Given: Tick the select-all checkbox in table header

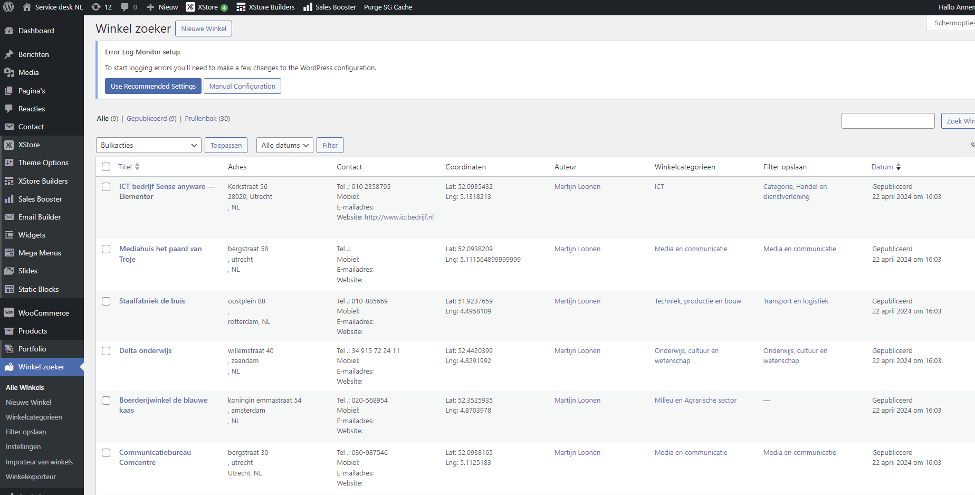Looking at the screenshot, I should pos(106,167).
